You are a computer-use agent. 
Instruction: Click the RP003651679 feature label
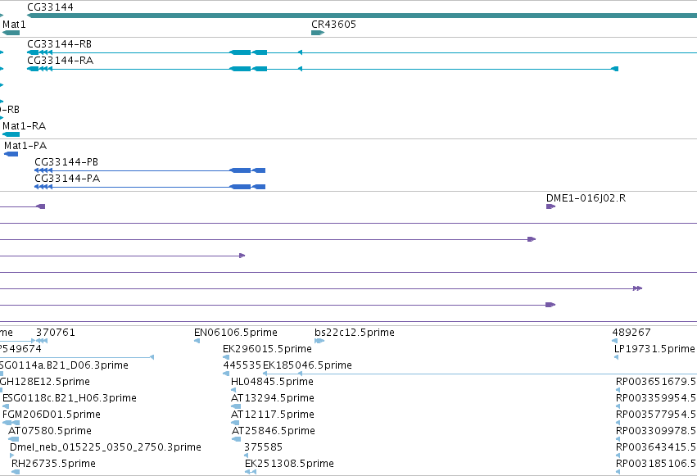[656, 382]
